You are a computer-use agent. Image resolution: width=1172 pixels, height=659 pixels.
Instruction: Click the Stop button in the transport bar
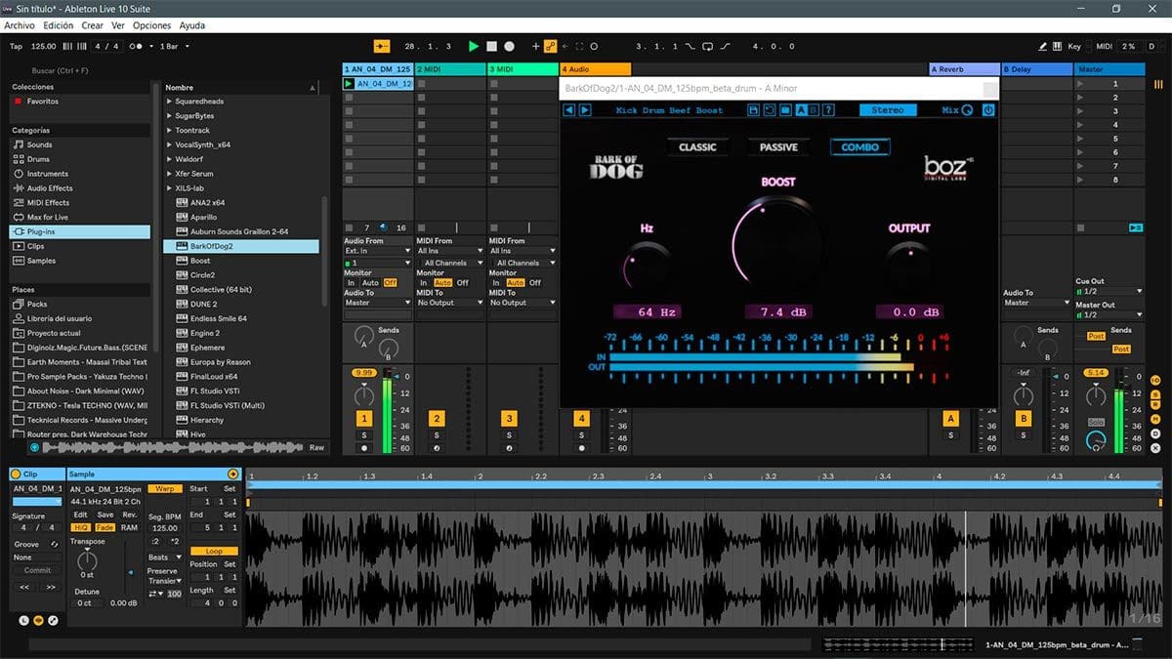click(491, 46)
